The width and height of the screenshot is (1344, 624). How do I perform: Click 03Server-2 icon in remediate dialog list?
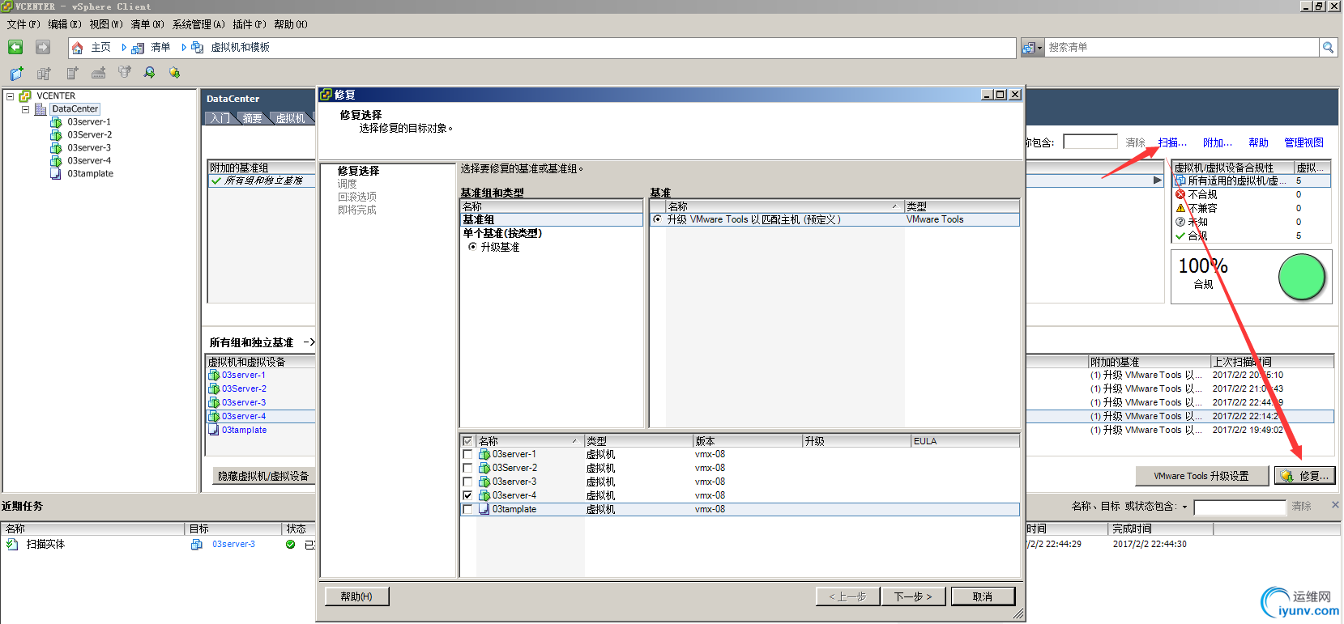tap(484, 469)
